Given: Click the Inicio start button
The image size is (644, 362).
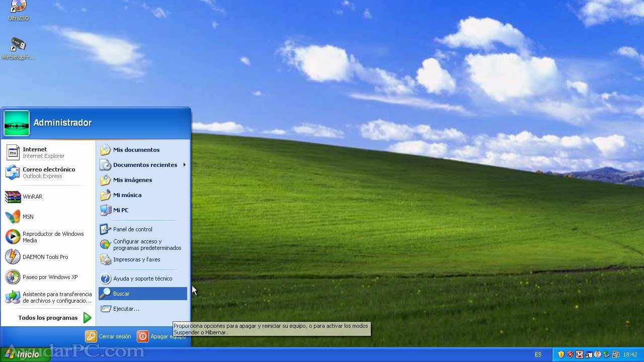Looking at the screenshot, I should [25, 354].
